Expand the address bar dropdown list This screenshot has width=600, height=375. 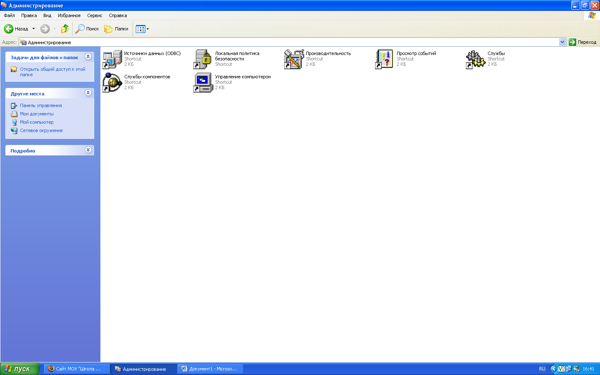coord(562,42)
